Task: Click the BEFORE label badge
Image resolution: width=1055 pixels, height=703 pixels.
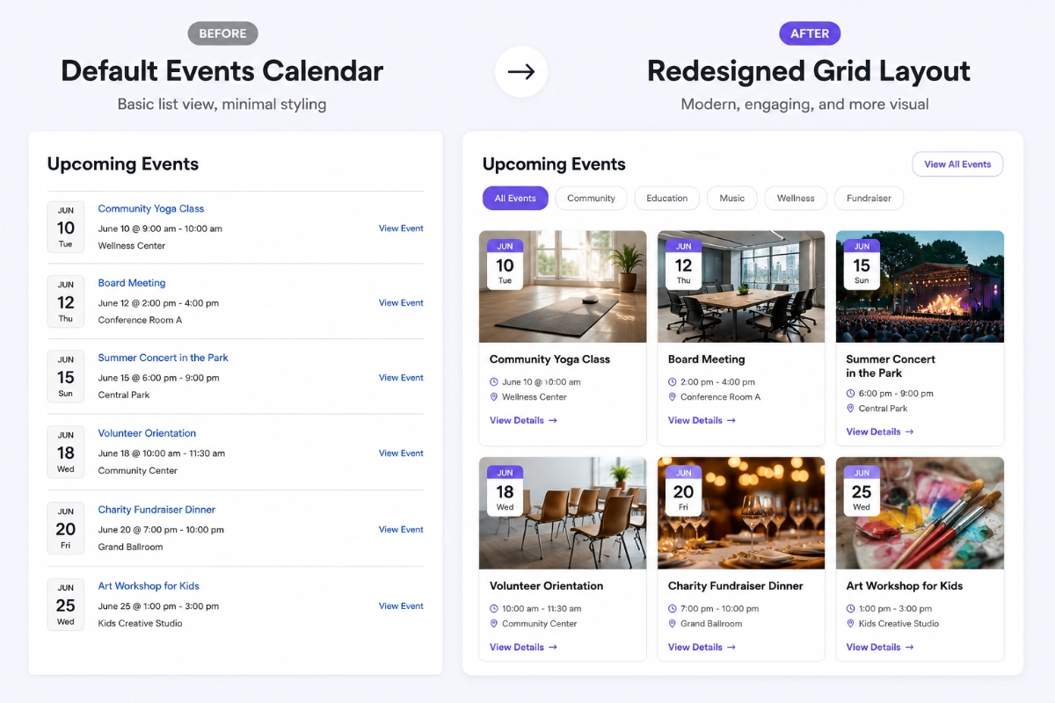Action: [x=222, y=34]
